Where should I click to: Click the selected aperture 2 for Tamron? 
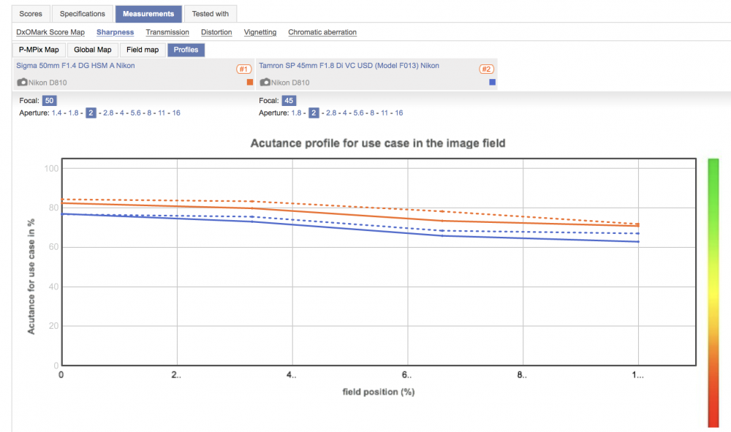pyautogui.click(x=314, y=113)
